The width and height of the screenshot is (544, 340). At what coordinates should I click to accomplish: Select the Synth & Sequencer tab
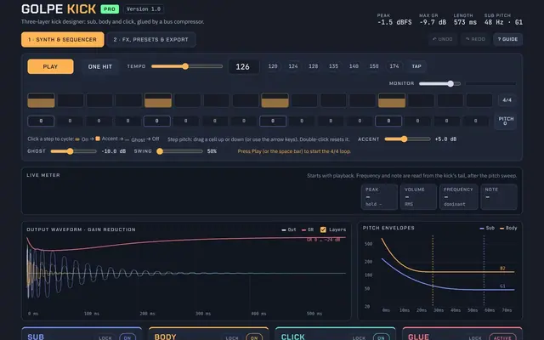pos(62,40)
